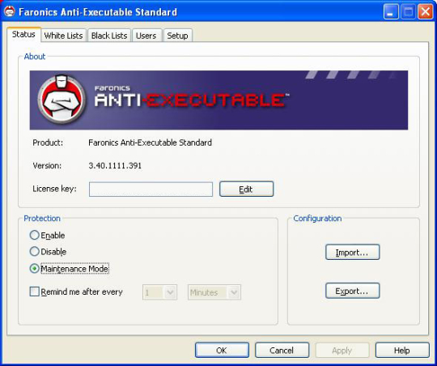Image resolution: width=437 pixels, height=366 pixels.
Task: Close the Anti-Executable window
Action: click(x=426, y=11)
